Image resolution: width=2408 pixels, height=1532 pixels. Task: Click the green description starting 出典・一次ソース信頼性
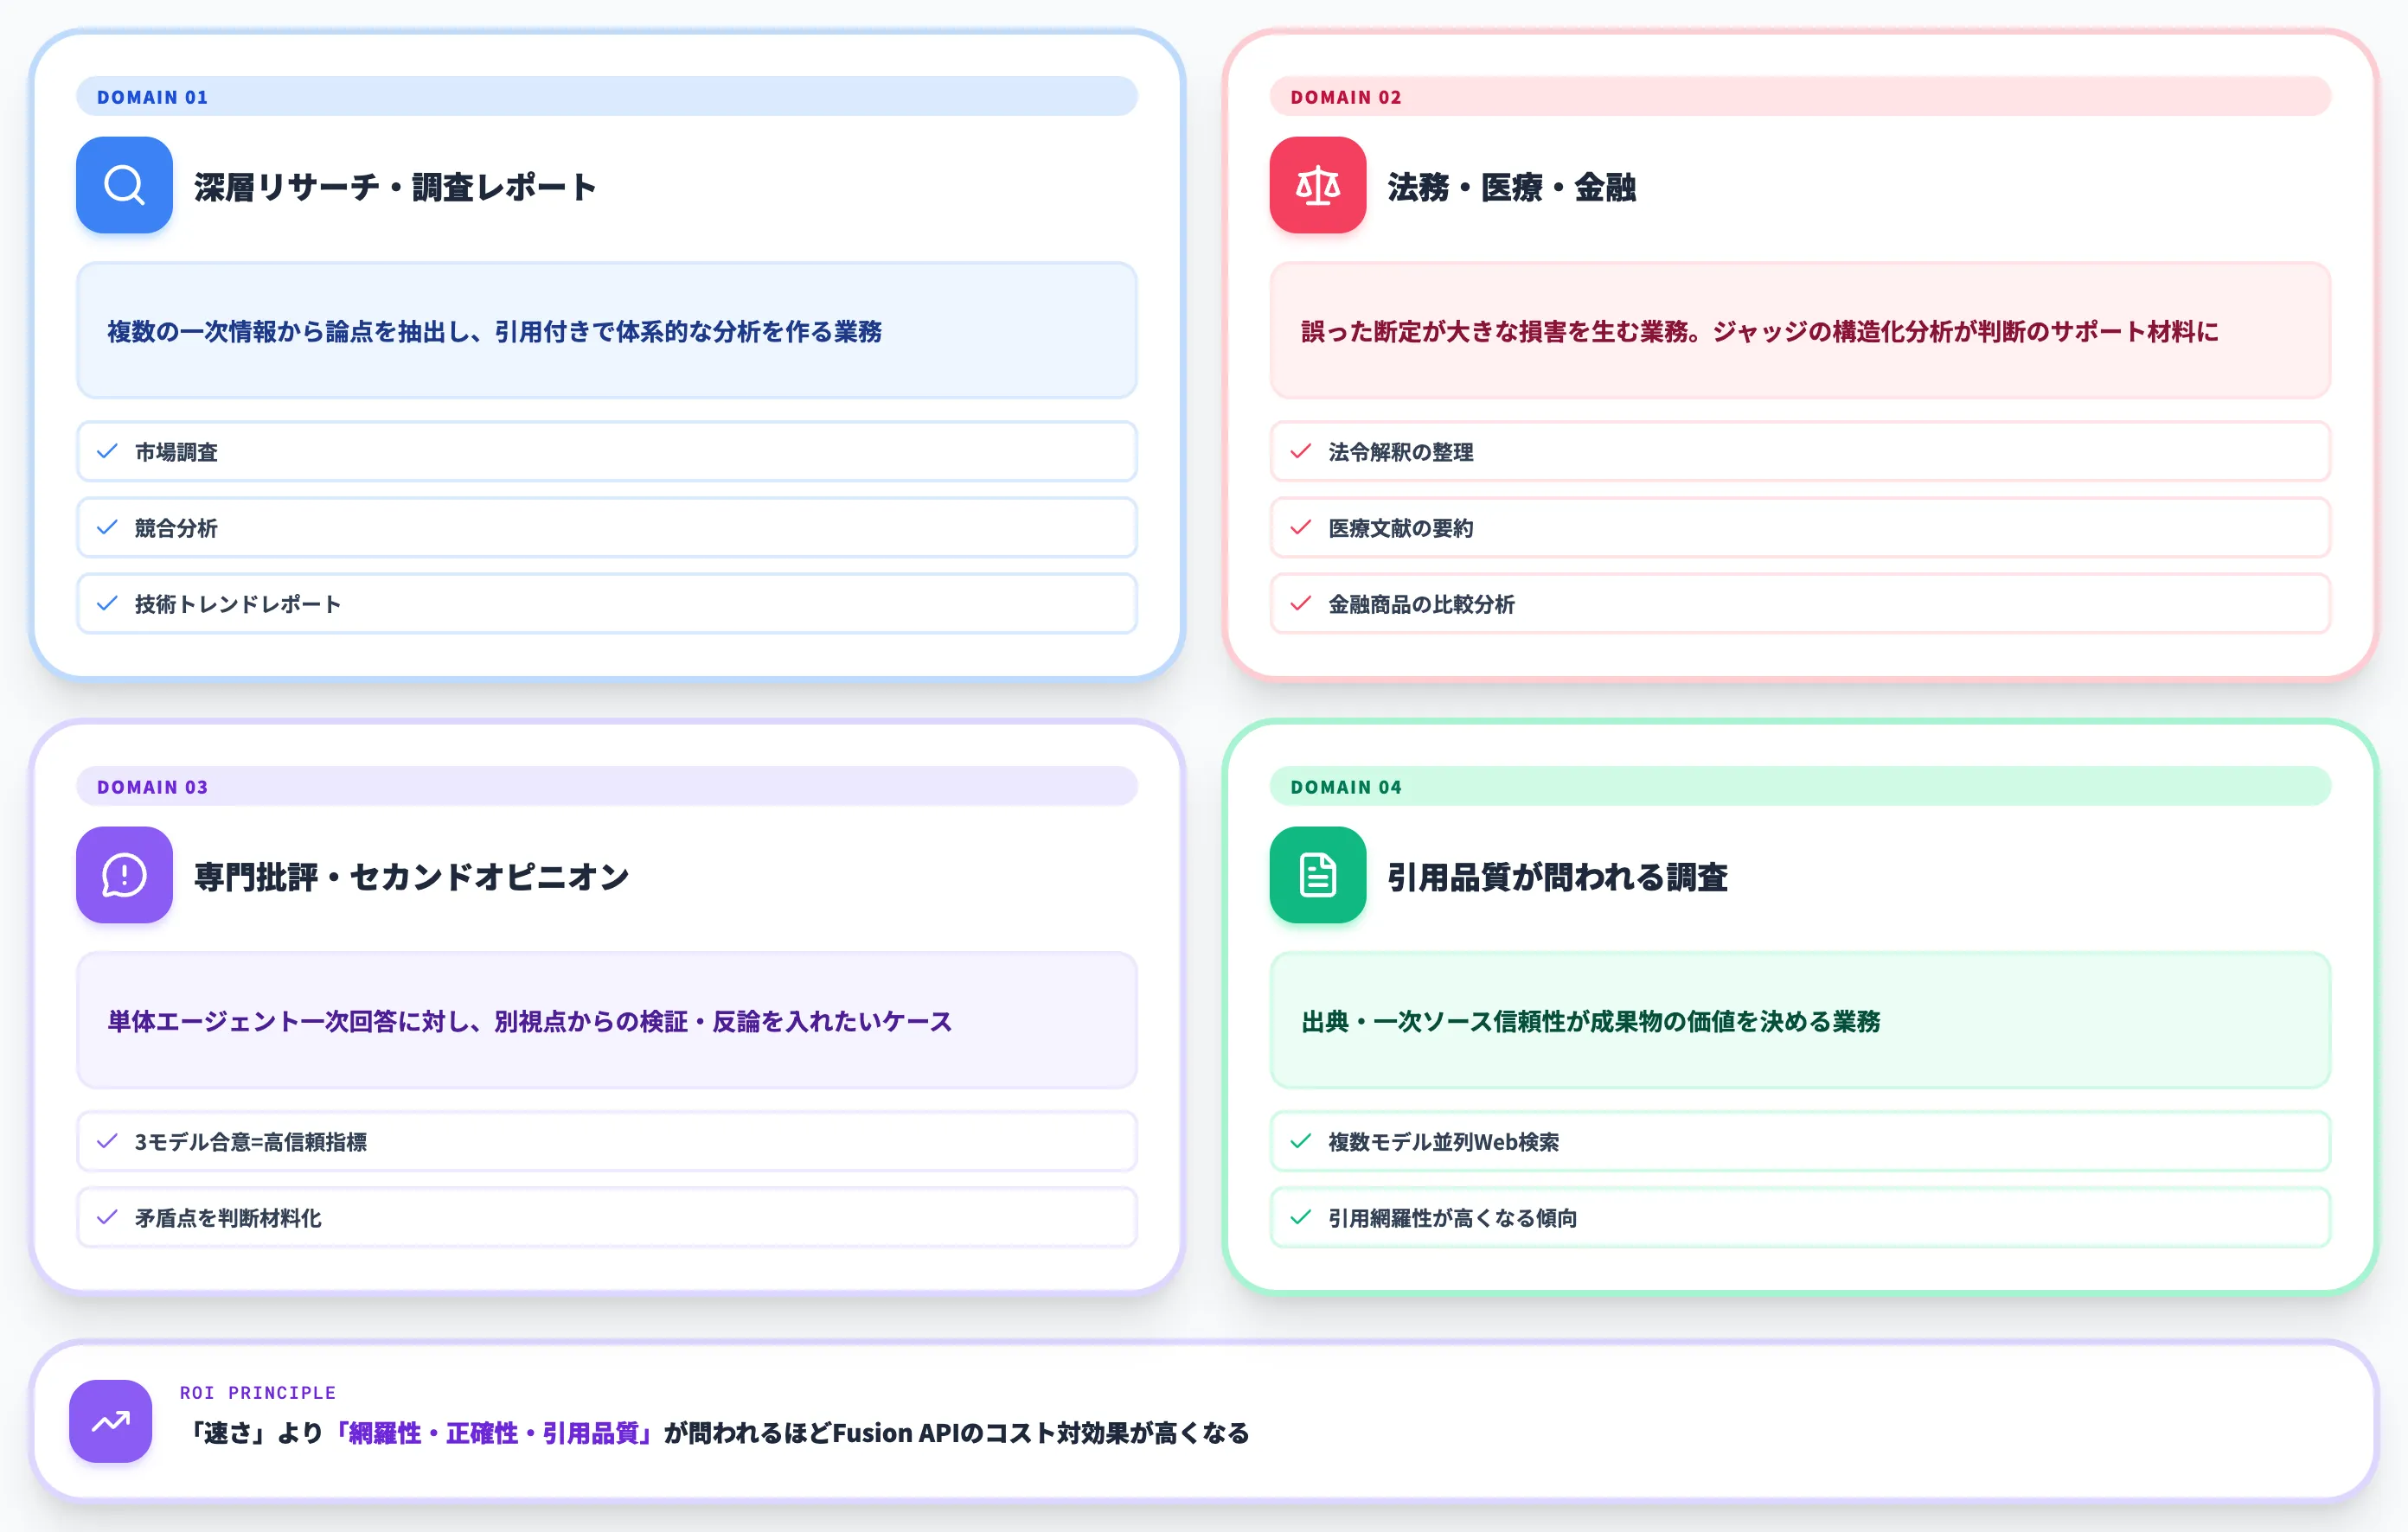[x=1590, y=1021]
